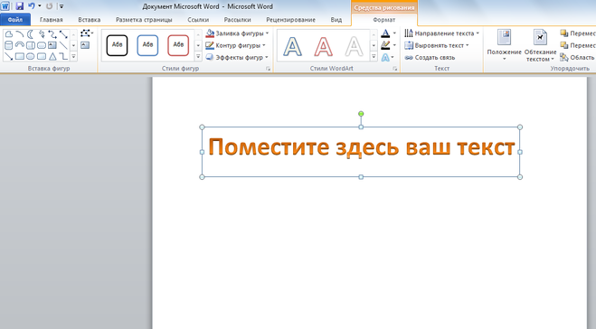Apply the blue outline Абв shape style

pos(147,45)
